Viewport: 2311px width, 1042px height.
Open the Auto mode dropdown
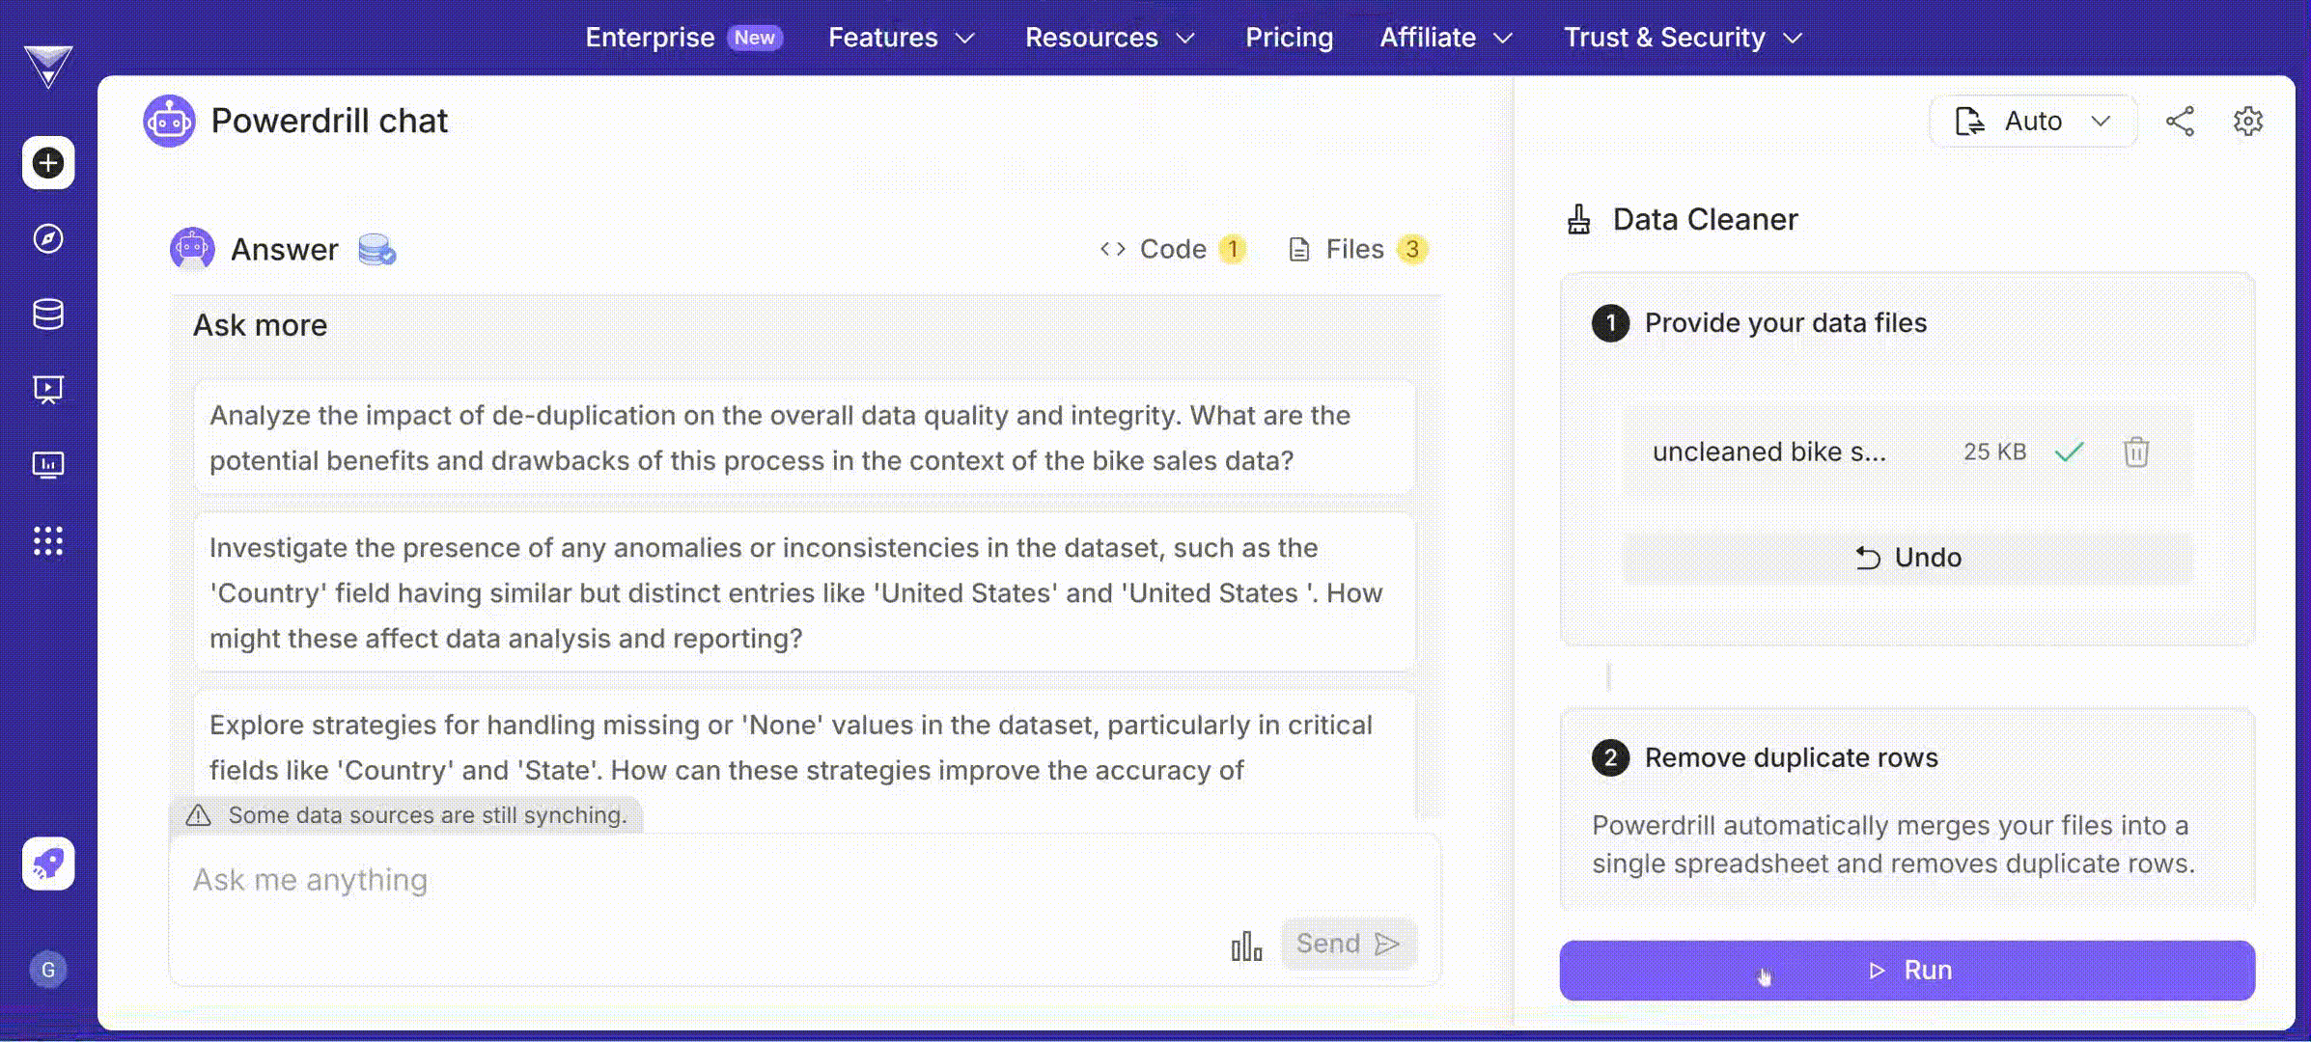[x=2033, y=122]
